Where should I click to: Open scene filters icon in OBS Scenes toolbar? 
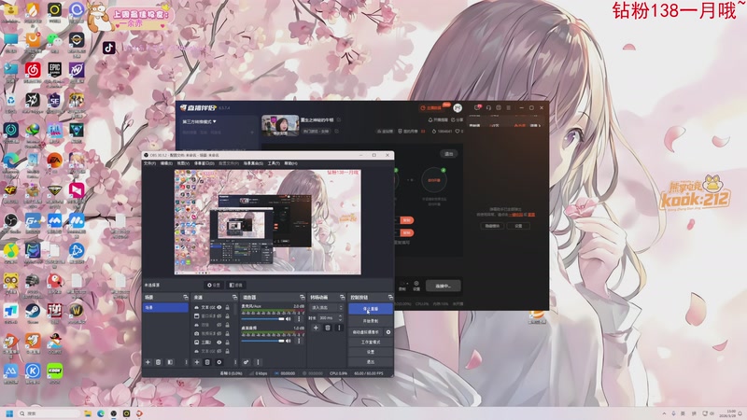point(170,362)
